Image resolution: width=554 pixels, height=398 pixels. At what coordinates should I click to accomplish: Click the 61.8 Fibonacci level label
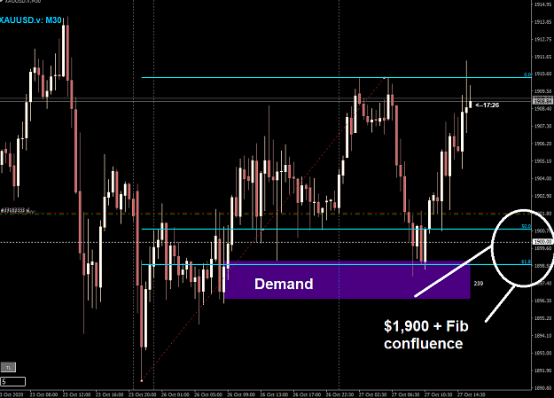[x=527, y=261]
